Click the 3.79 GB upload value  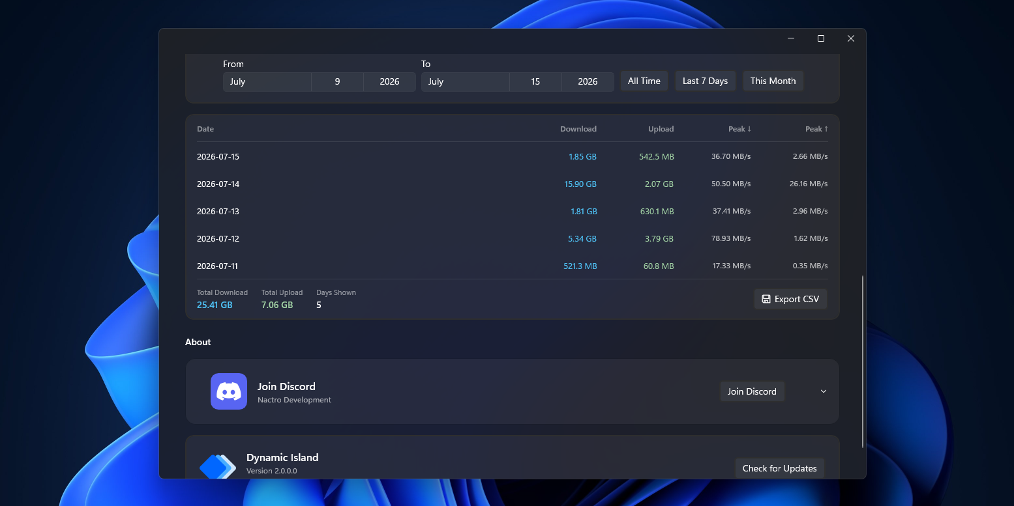tap(659, 239)
